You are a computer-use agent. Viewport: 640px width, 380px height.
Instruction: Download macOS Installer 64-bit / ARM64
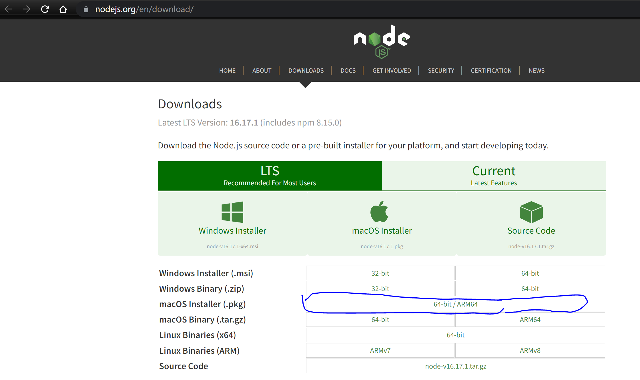click(x=455, y=304)
